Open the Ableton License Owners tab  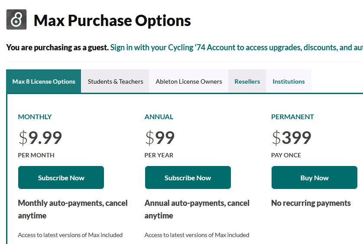(x=189, y=81)
